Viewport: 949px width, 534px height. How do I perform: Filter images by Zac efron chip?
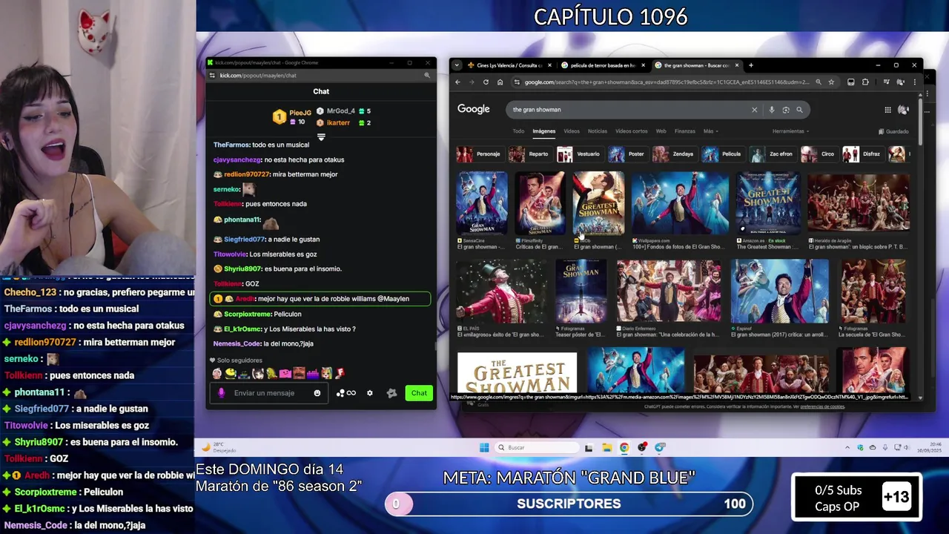773,154
